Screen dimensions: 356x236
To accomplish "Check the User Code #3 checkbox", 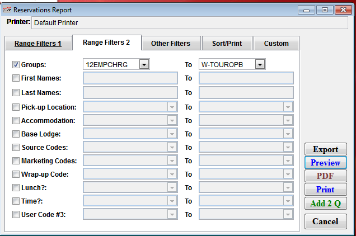I will tap(16, 214).
